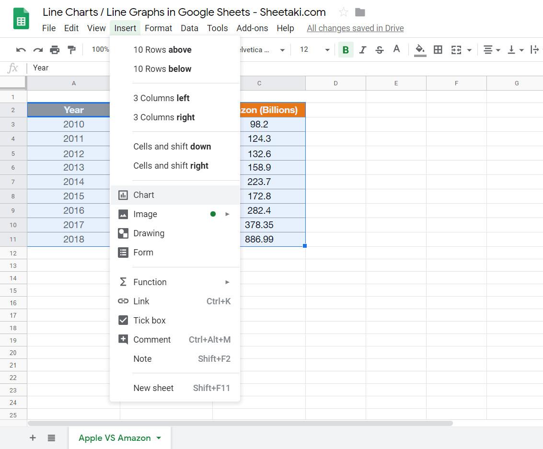Toggle strikethrough formatting
Screen dimensions: 543x449
pyautogui.click(x=380, y=49)
